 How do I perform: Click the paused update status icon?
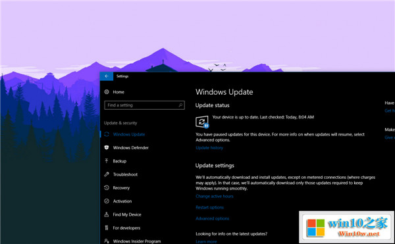tap(202, 122)
